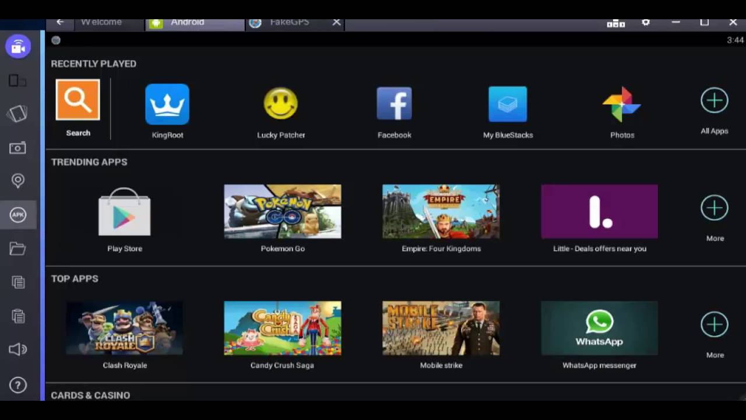Click the TOP APPS heading
Viewport: 746px width, 420px height.
pyautogui.click(x=75, y=279)
